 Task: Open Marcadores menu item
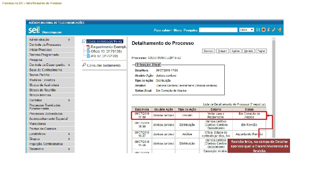[x=37, y=124]
